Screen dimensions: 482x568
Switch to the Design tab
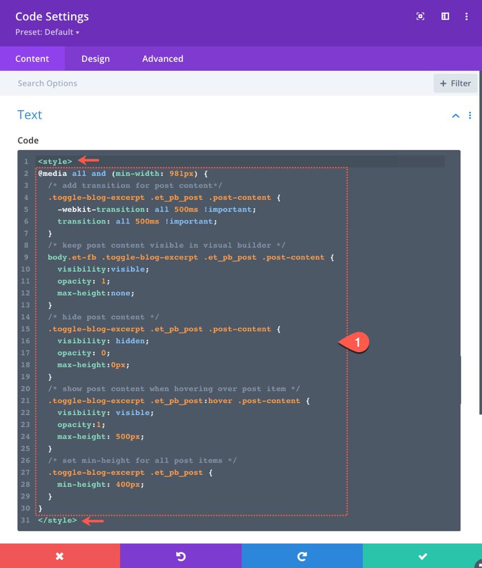[x=95, y=59]
